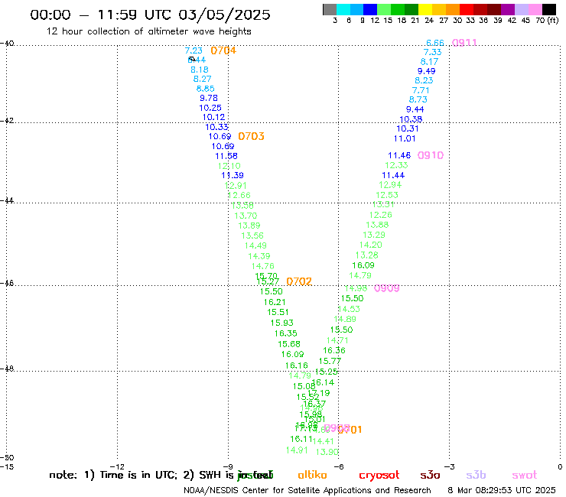Screen dimensions: 566x497
Task: Click the 12 hour collection subtitle
Action: pos(148,31)
